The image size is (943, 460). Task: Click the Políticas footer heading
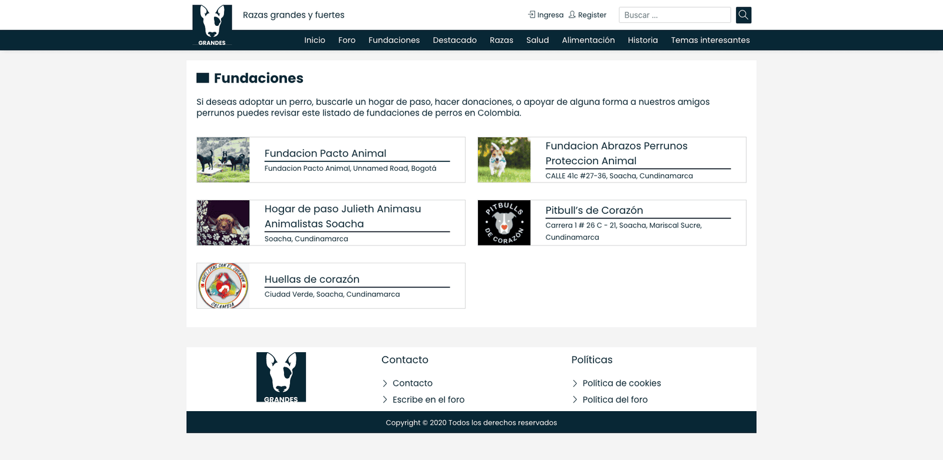(x=592, y=360)
